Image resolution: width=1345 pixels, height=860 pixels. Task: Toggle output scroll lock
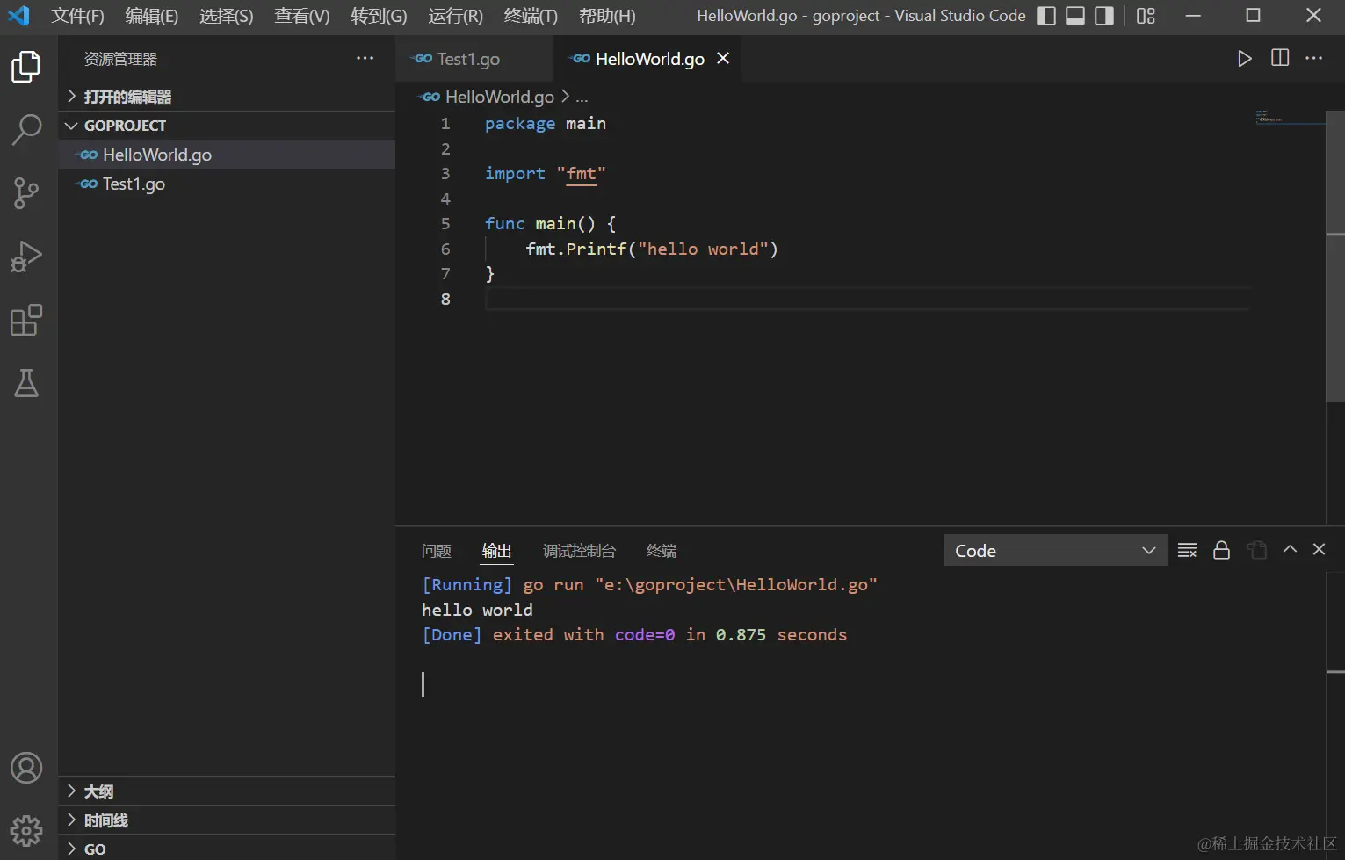point(1221,550)
